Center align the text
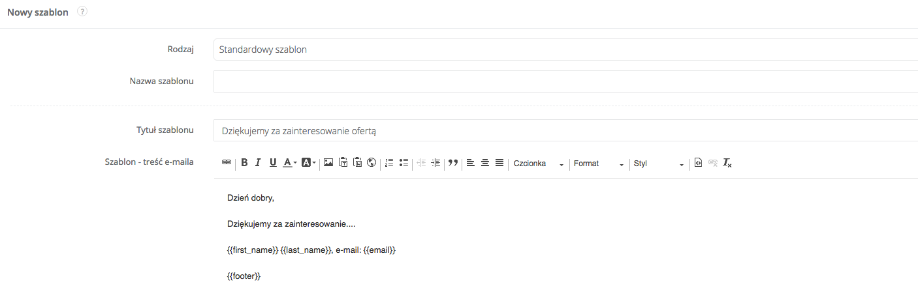 coord(485,163)
